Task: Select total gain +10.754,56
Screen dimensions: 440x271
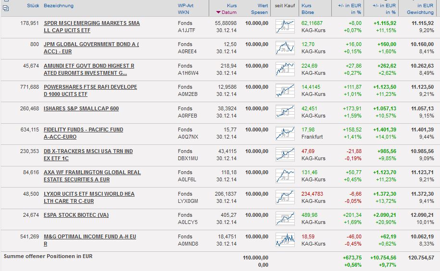Action: click(x=383, y=258)
